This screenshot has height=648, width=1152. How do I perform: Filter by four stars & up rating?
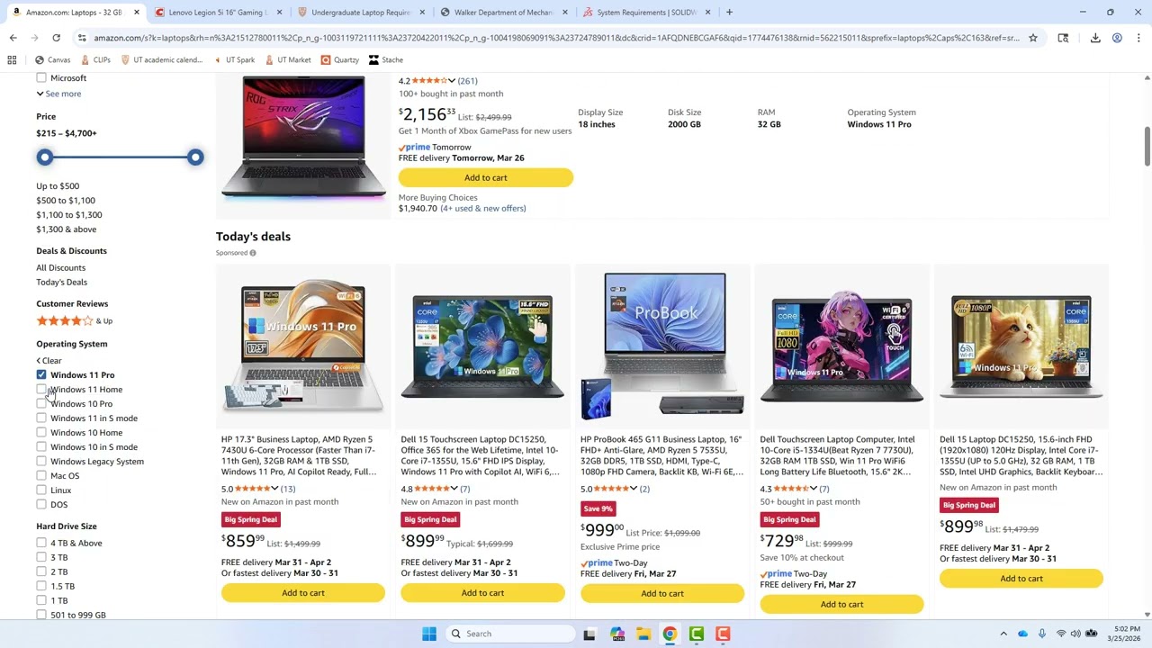pyautogui.click(x=75, y=321)
